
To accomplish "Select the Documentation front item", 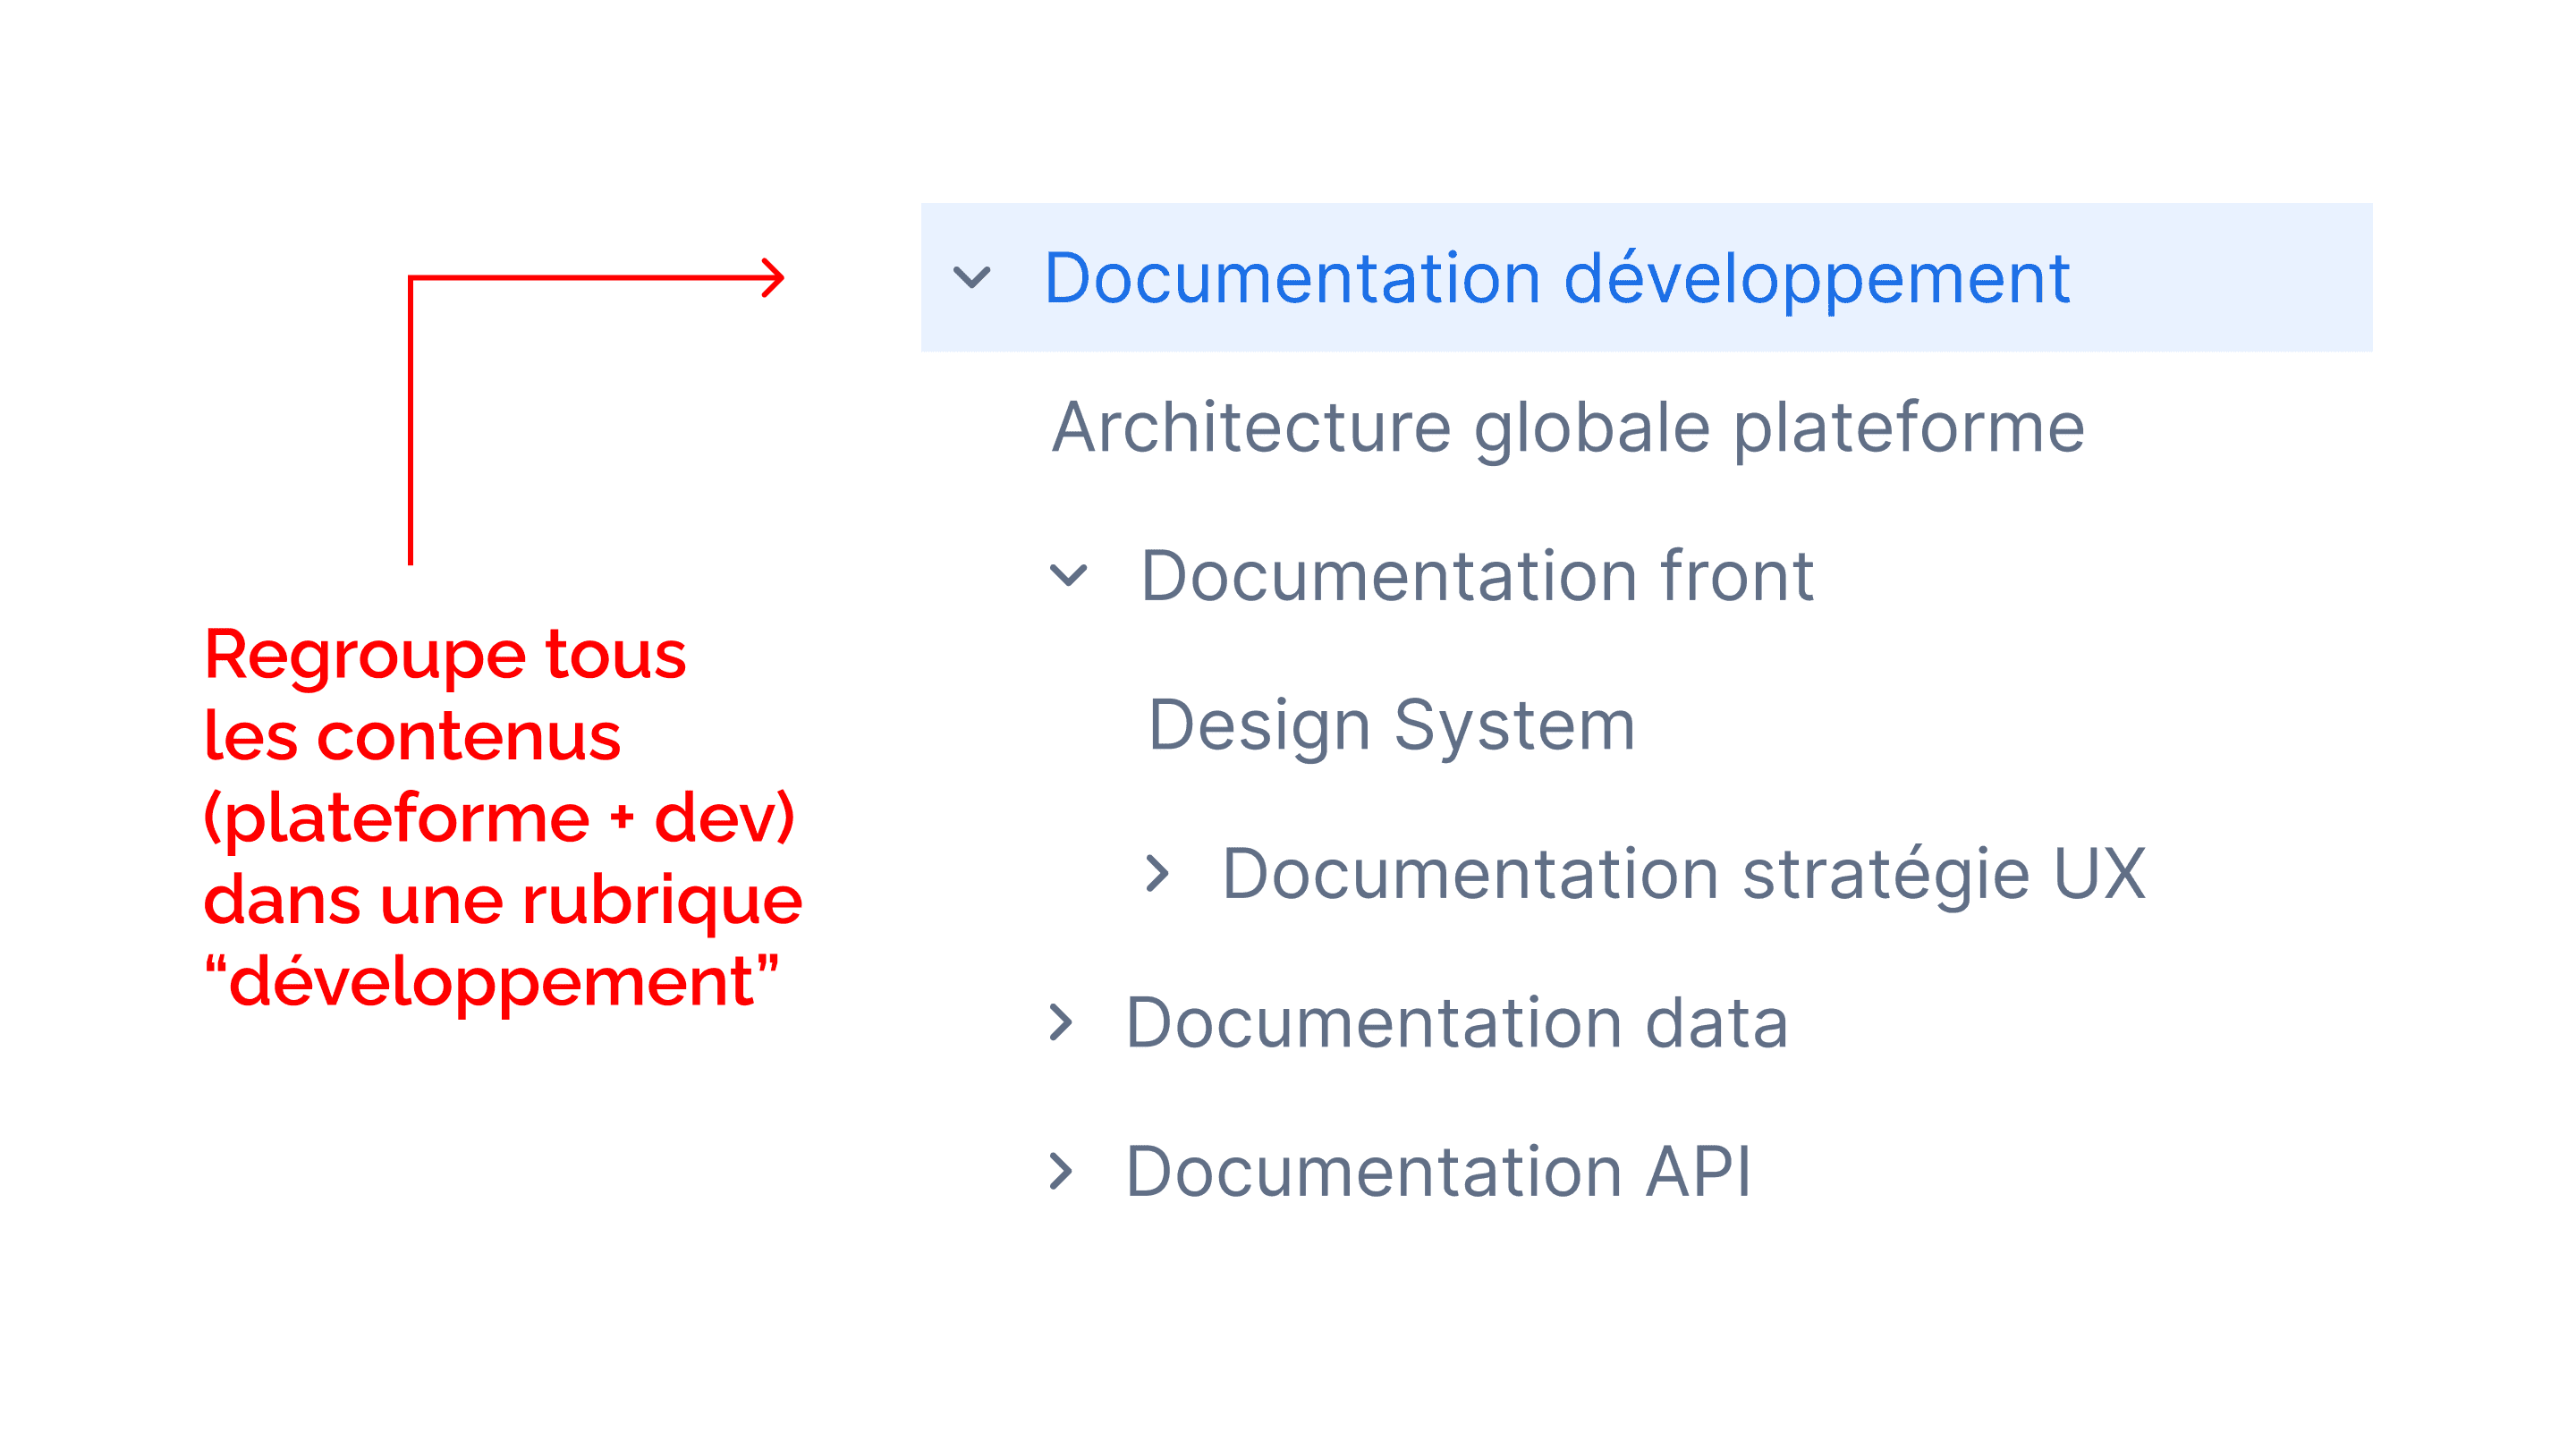I will pyautogui.click(x=1476, y=576).
